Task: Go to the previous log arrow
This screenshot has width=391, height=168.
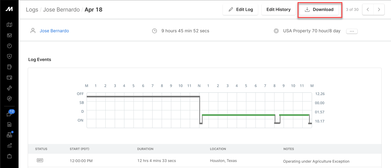Action: point(368,10)
